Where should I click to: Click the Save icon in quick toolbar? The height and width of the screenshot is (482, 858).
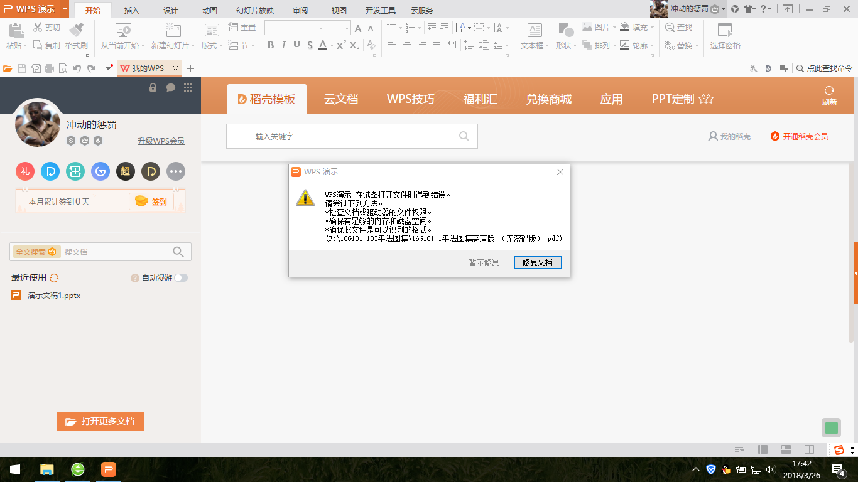point(22,68)
